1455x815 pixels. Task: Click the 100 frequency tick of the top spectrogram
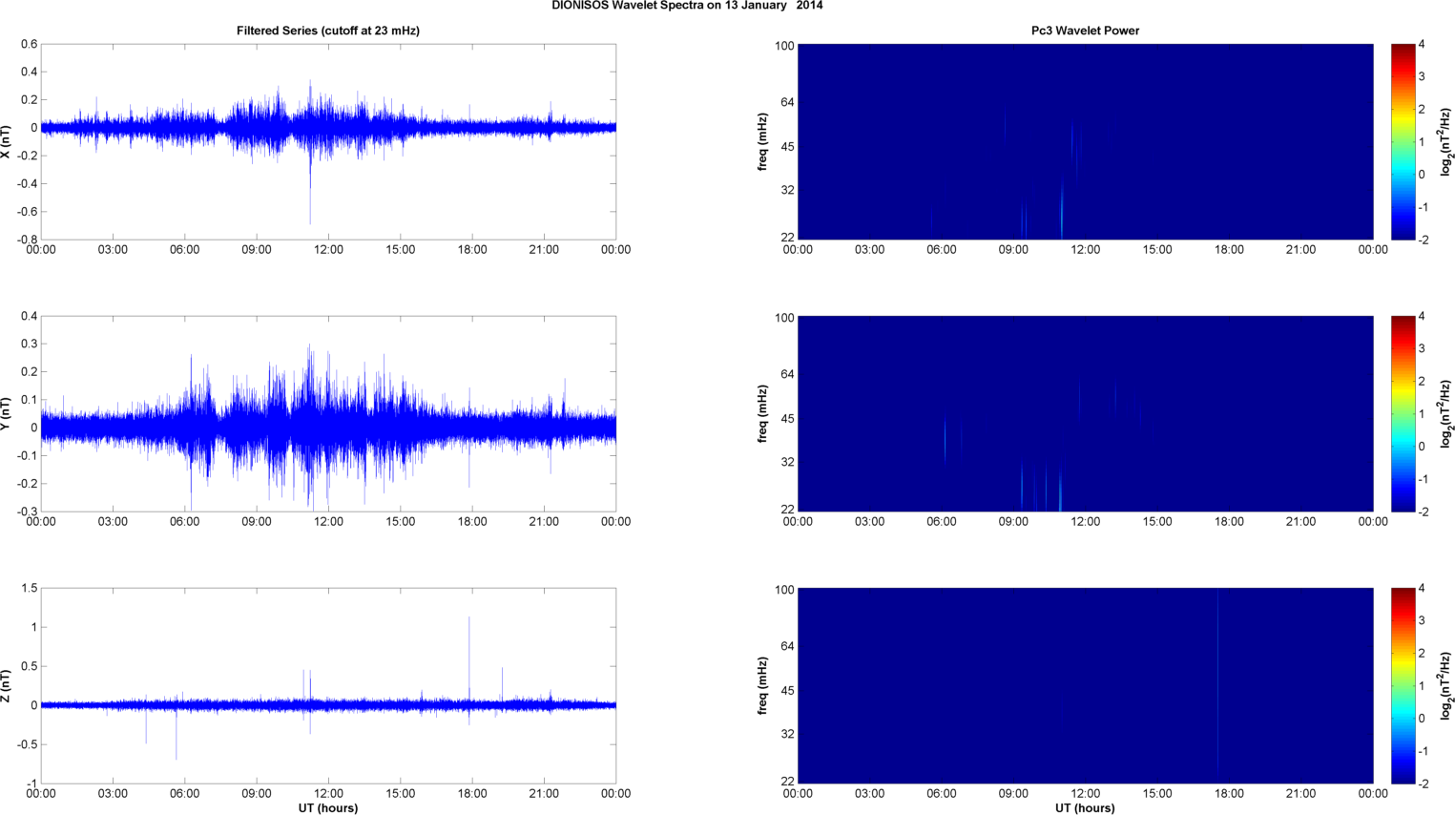tap(784, 45)
